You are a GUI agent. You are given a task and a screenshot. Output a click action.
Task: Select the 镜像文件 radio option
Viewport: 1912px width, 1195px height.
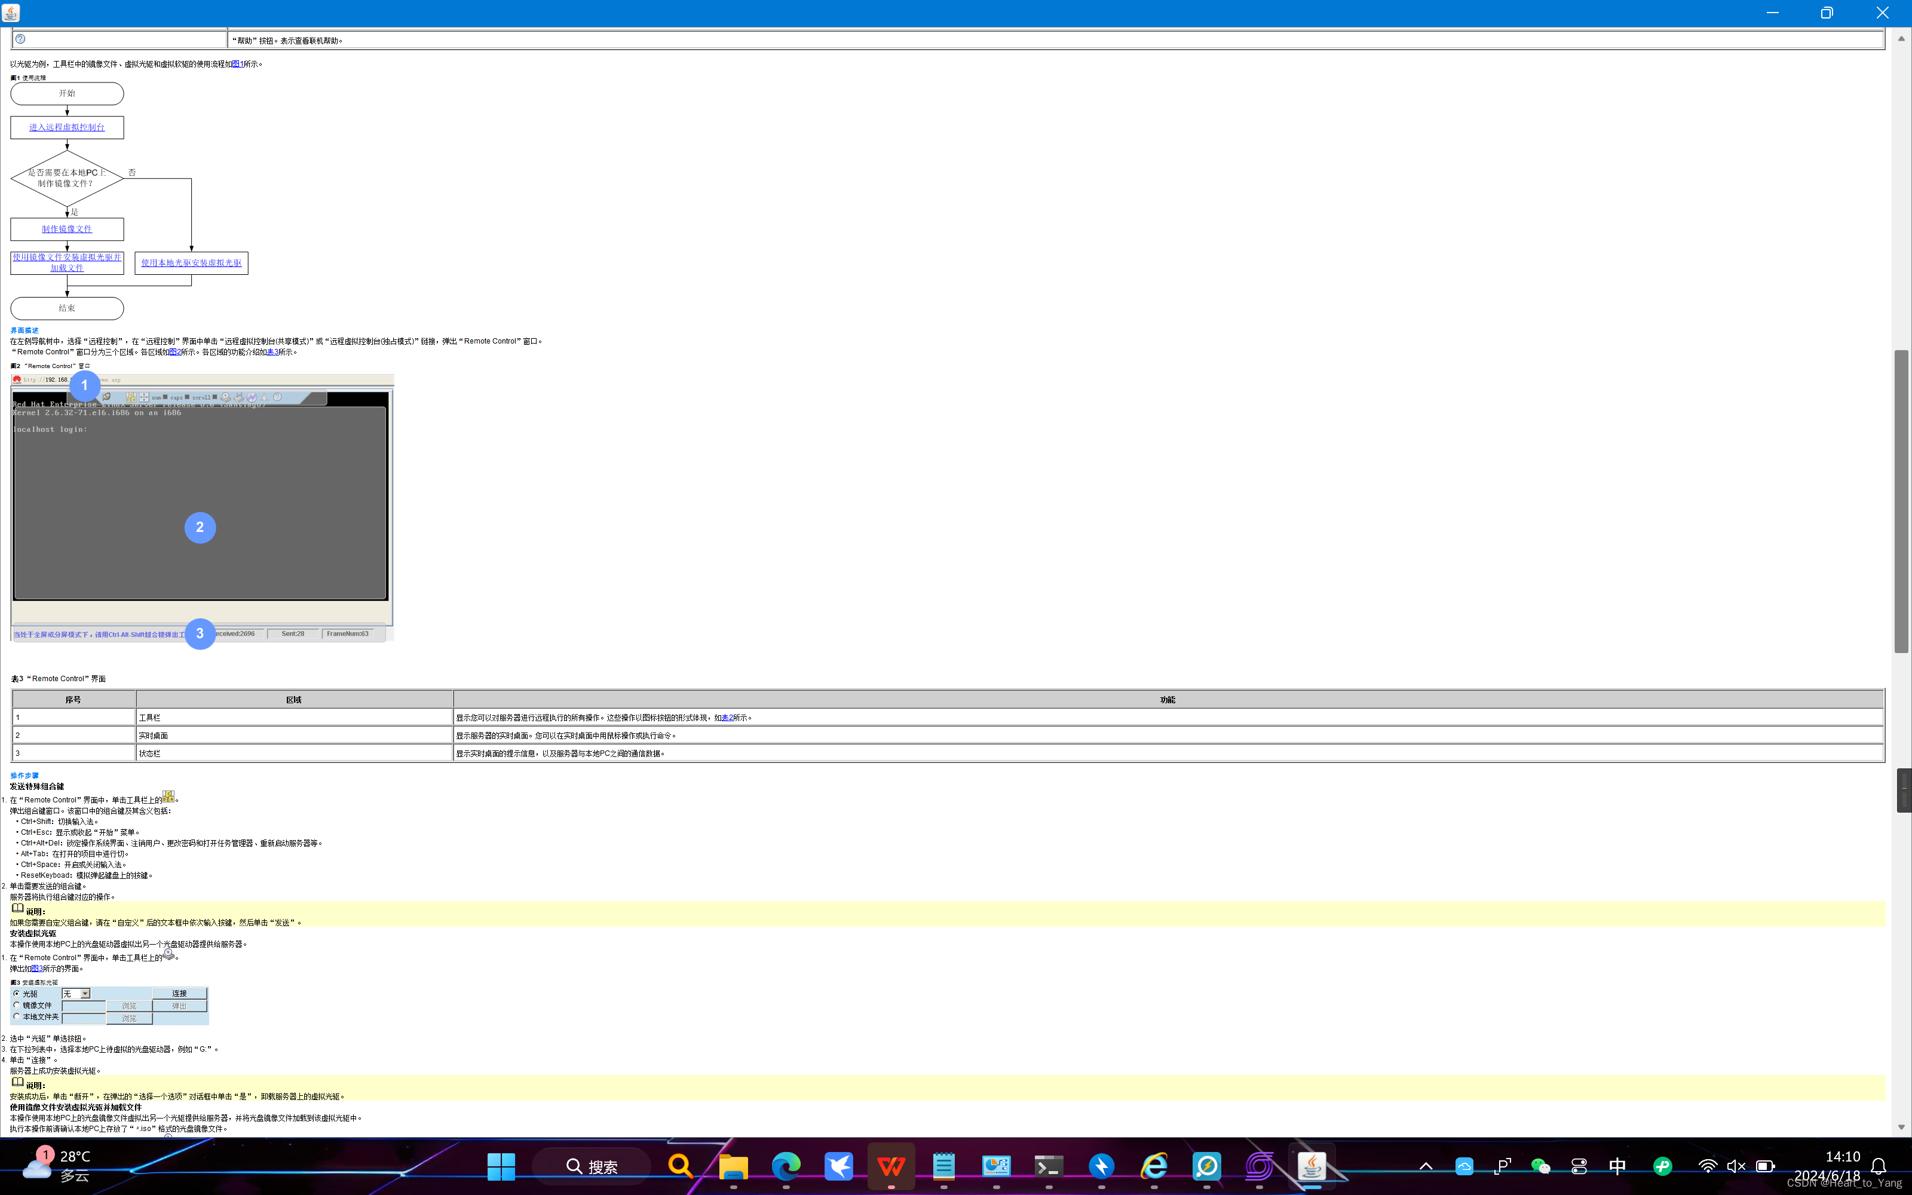(17, 1006)
